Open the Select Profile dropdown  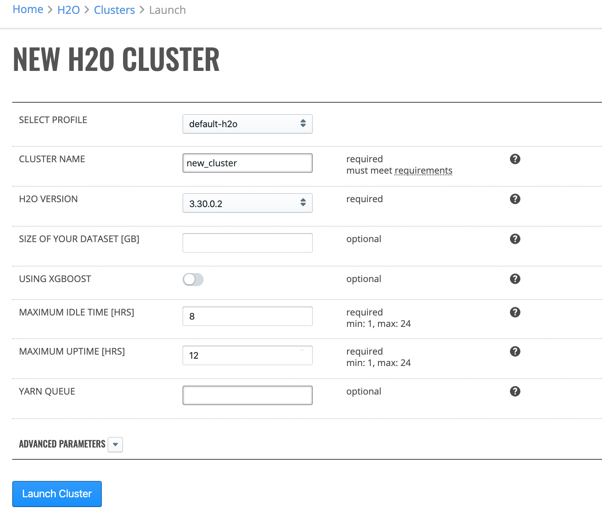(248, 124)
